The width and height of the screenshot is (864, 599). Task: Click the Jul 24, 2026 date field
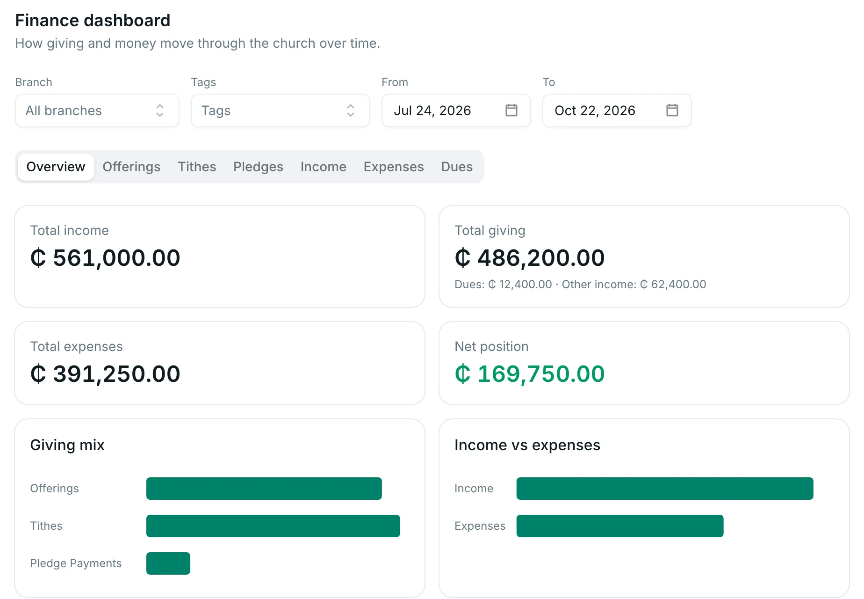456,110
